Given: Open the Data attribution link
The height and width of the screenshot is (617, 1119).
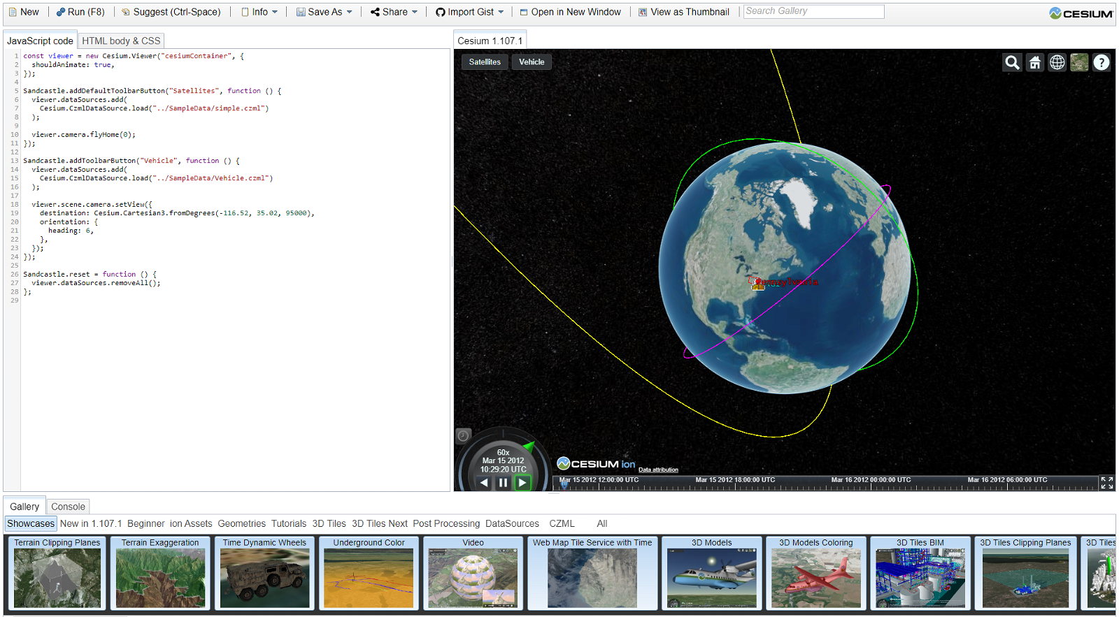Looking at the screenshot, I should [658, 470].
